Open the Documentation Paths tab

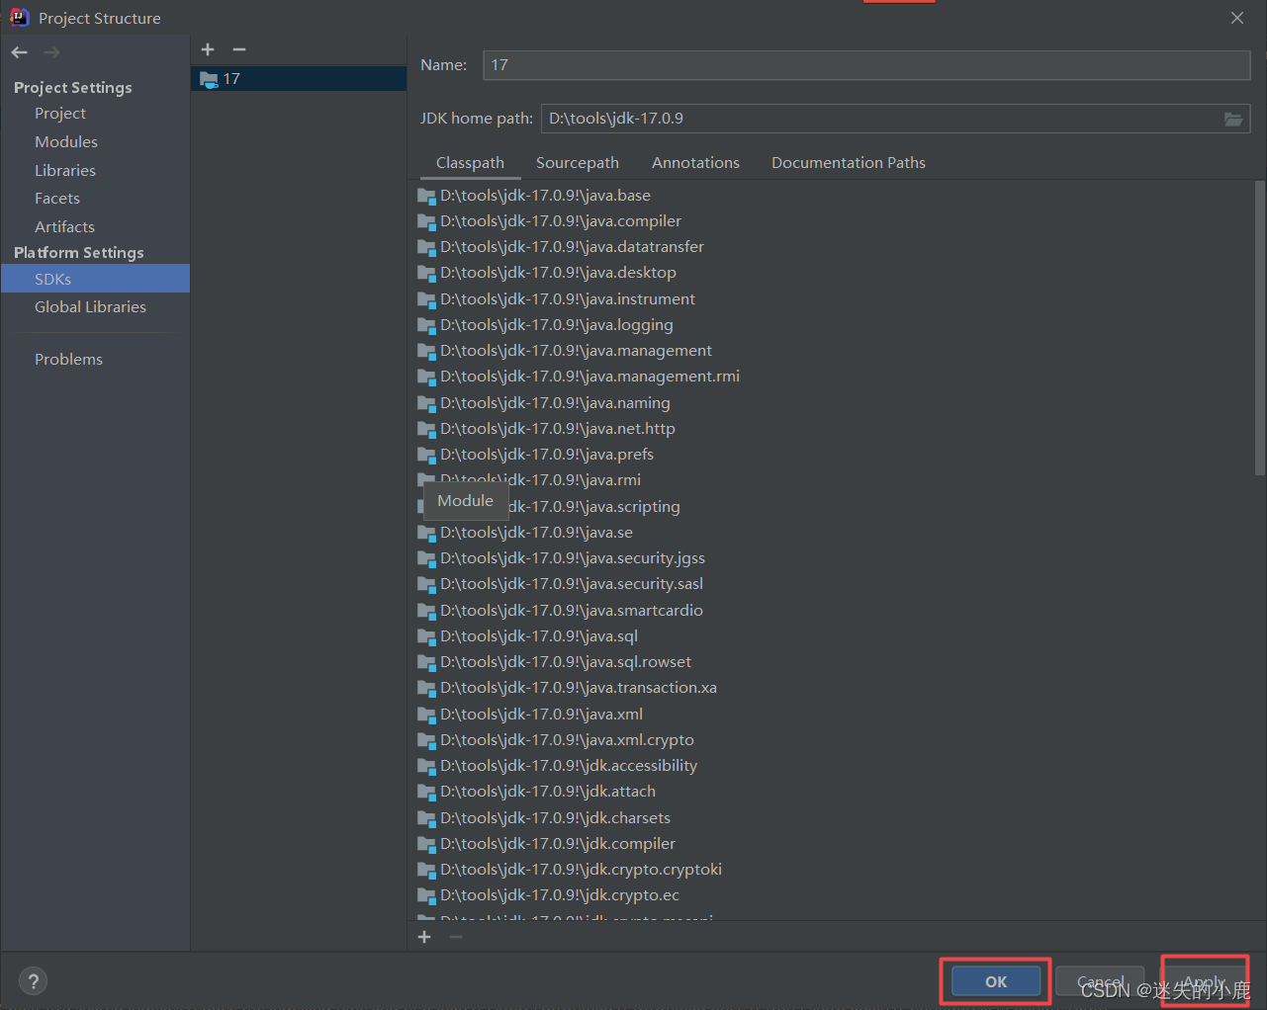pyautogui.click(x=849, y=163)
